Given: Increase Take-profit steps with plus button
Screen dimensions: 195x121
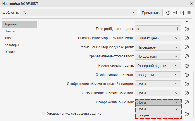Looking at the screenshot, I should click(x=178, y=29).
